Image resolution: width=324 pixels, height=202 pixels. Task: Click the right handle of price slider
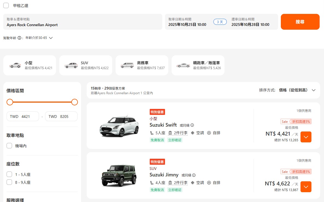coord(75,102)
